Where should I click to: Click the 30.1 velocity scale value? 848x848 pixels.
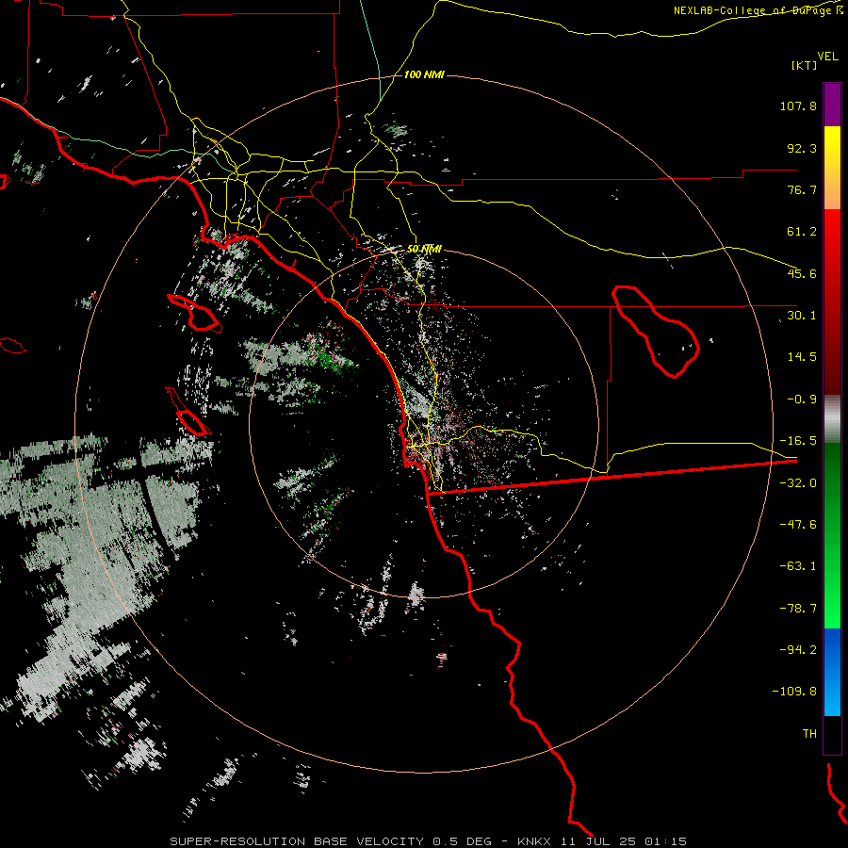802,316
